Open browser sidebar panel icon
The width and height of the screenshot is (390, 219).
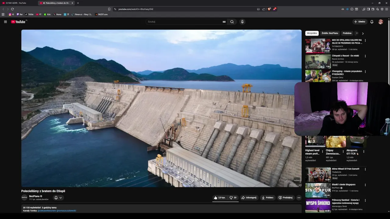pos(368,9)
